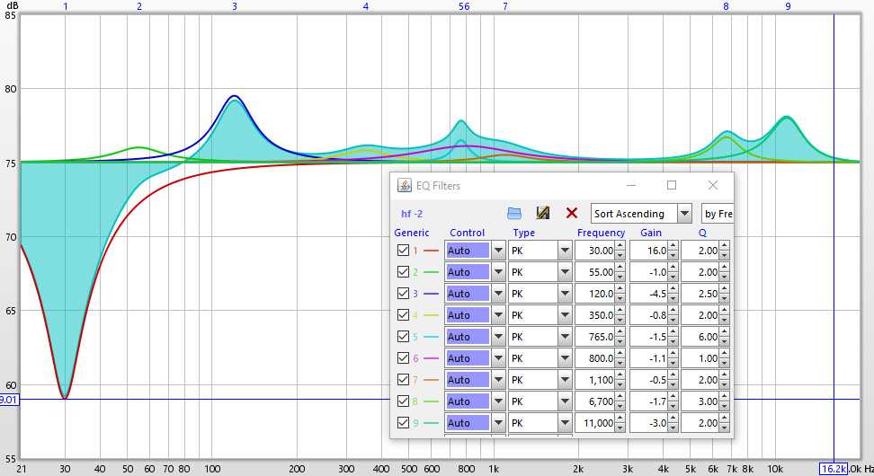Disable filter 5 checkbox

pyautogui.click(x=403, y=337)
